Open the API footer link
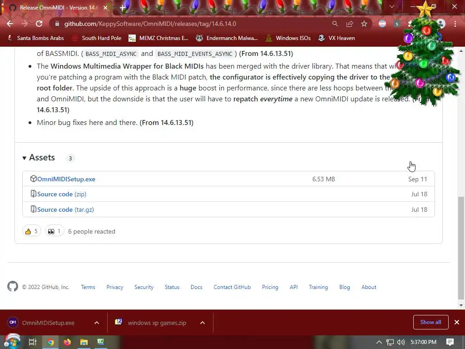 (x=294, y=287)
